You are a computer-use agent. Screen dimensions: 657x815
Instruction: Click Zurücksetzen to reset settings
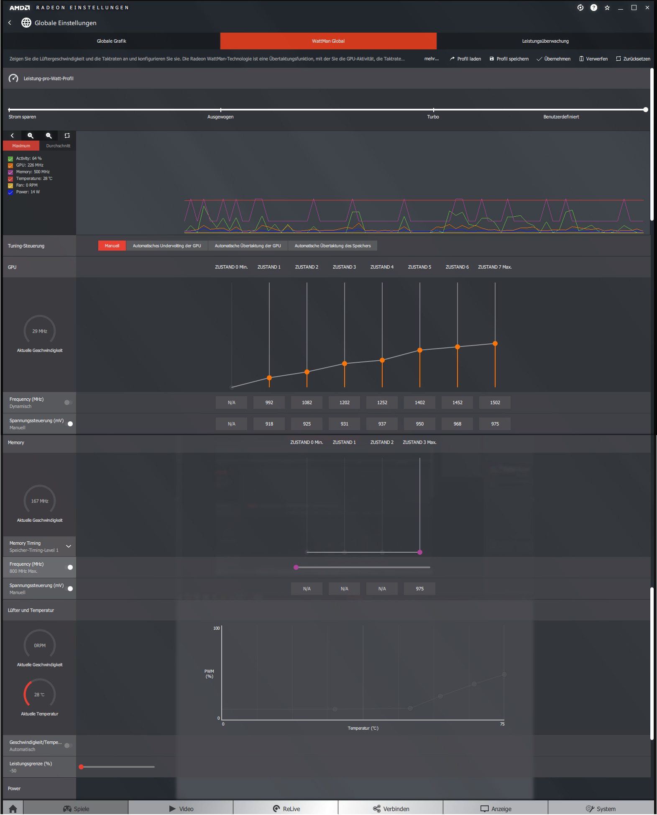pos(633,59)
